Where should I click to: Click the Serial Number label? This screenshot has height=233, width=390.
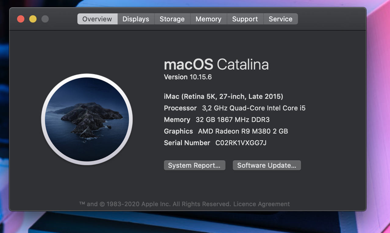pyautogui.click(x=187, y=143)
